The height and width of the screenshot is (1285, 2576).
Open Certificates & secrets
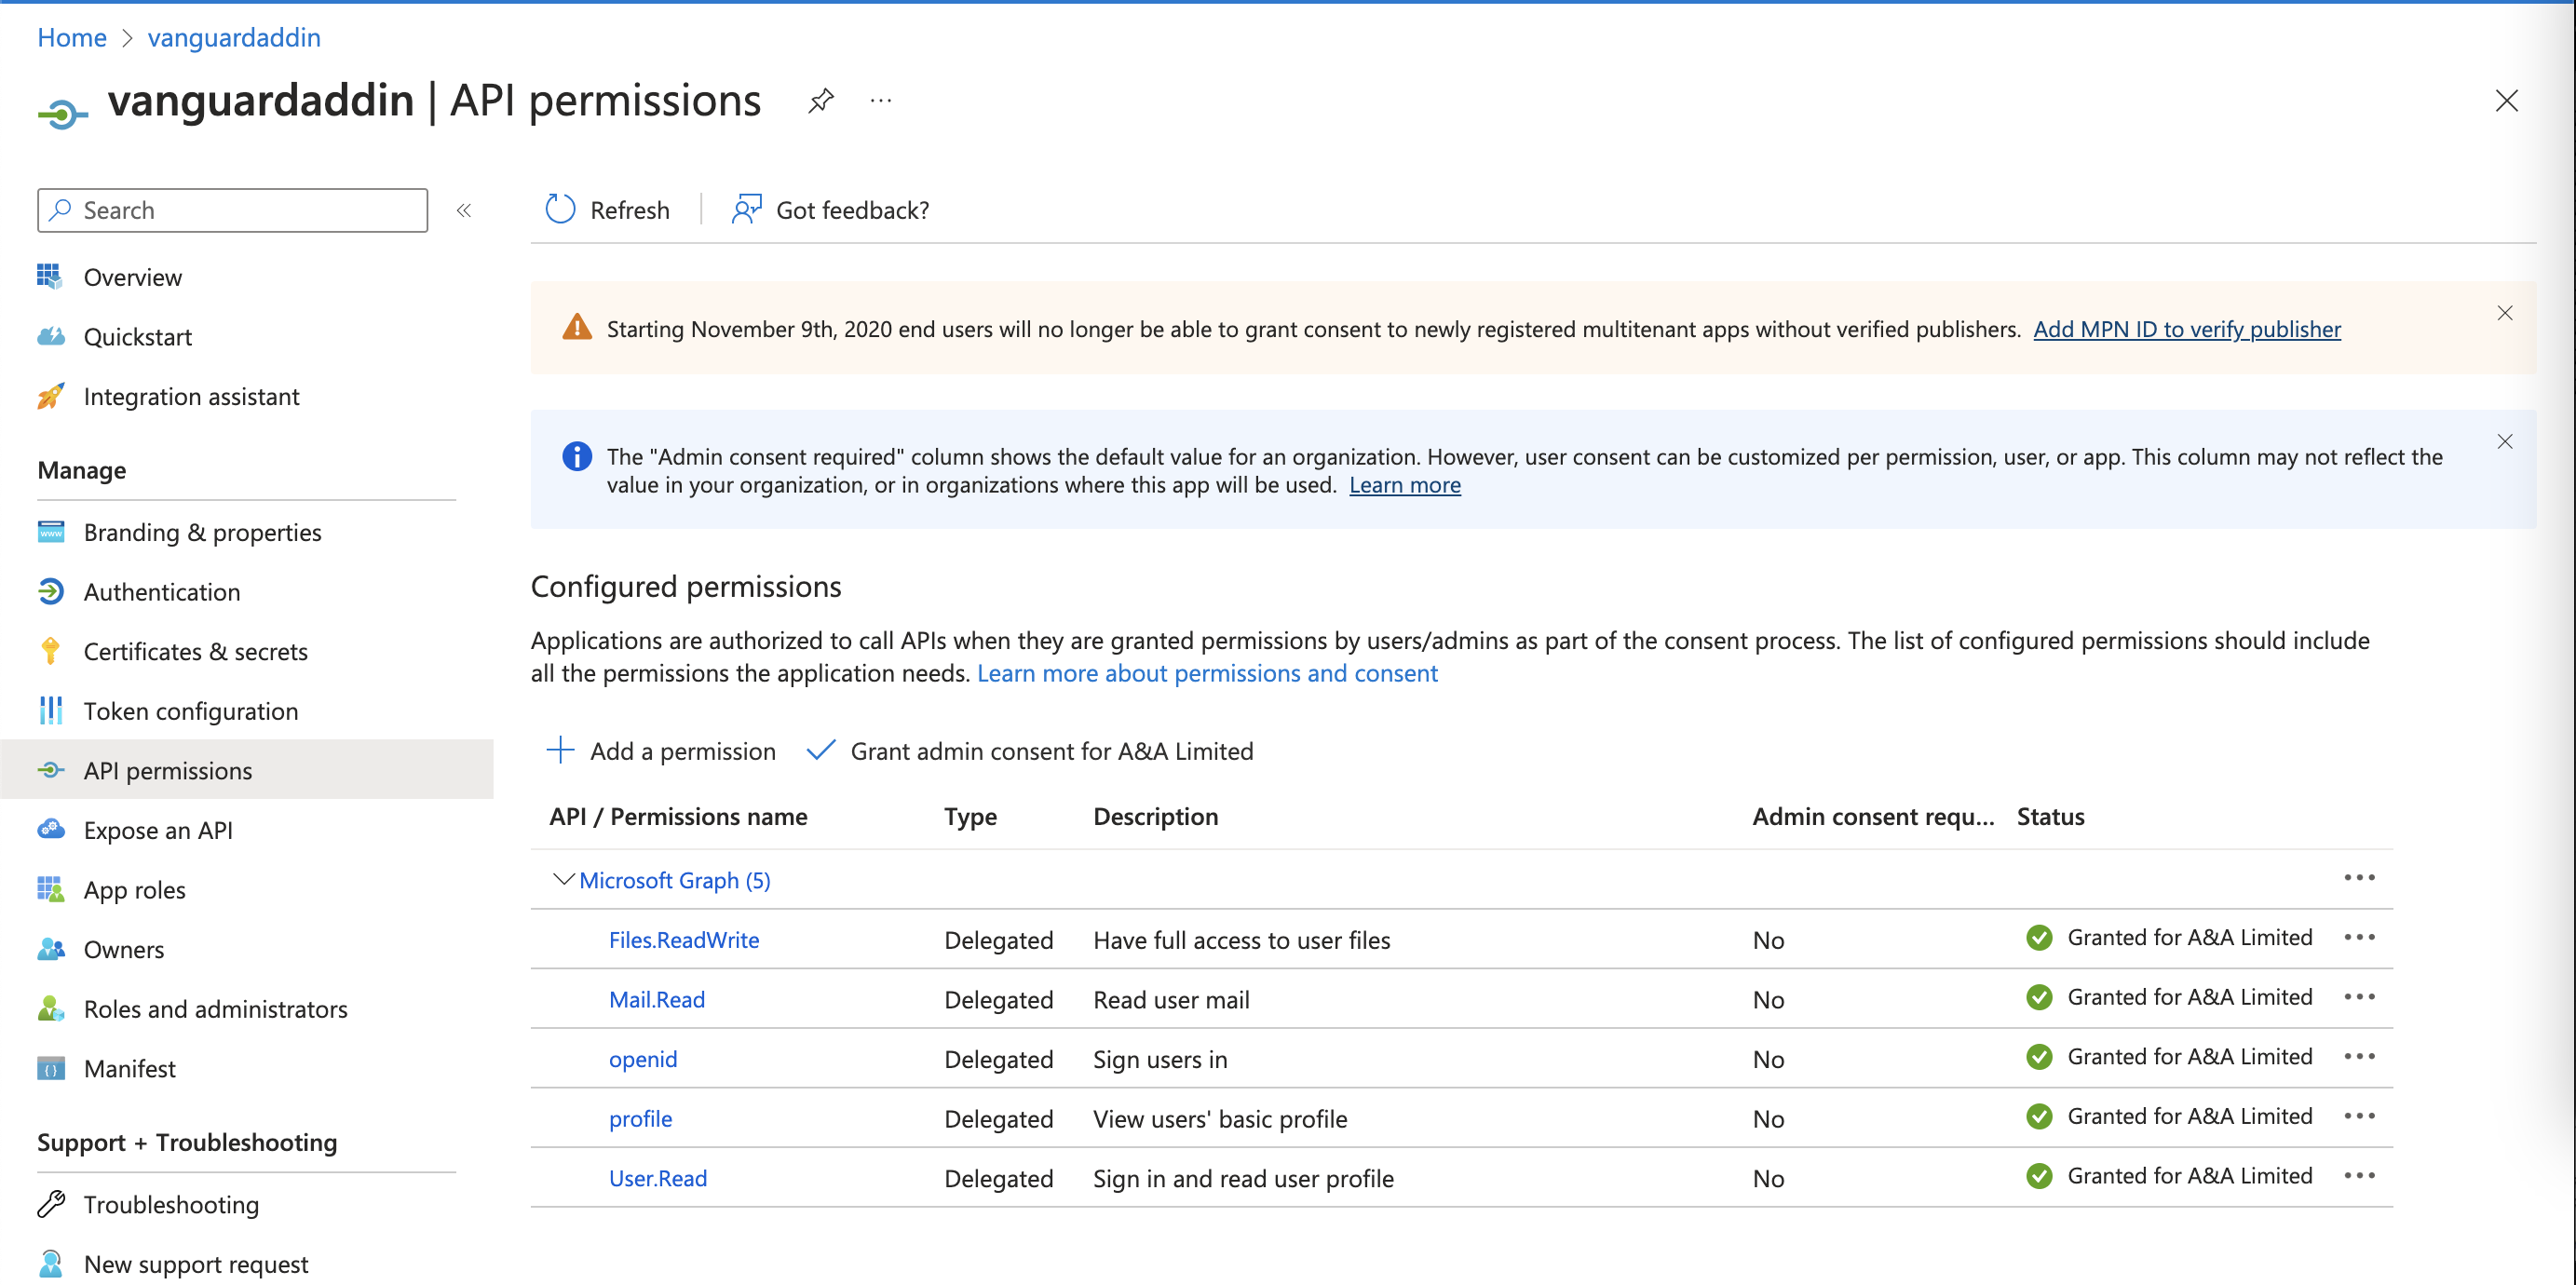(195, 651)
